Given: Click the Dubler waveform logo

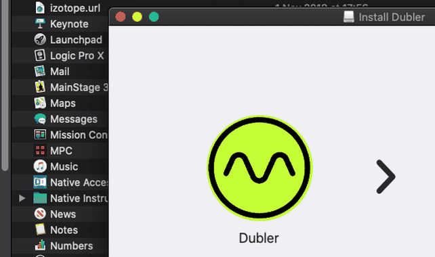Looking at the screenshot, I should [x=260, y=168].
